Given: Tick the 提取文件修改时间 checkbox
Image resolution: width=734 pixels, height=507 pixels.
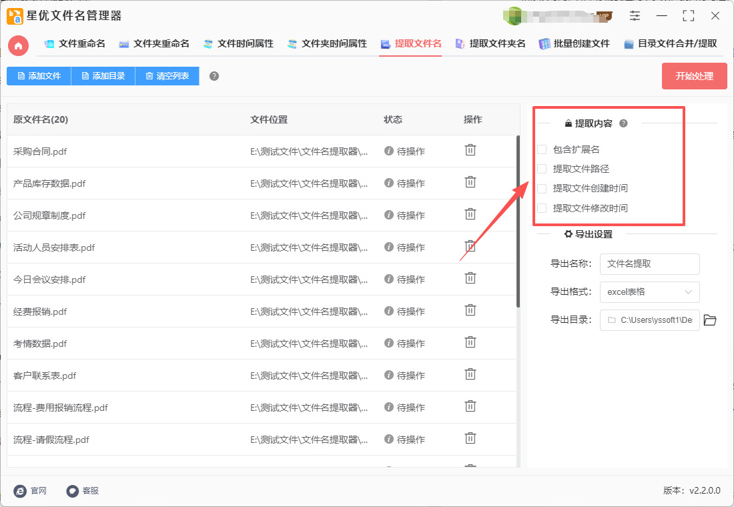Looking at the screenshot, I should click(x=542, y=207).
